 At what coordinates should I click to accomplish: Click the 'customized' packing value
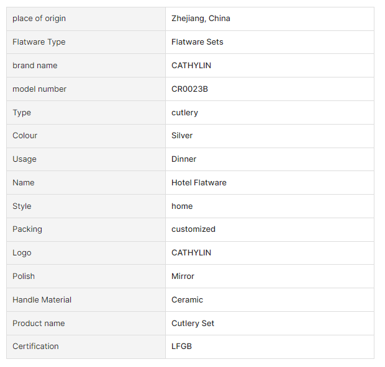[193, 229]
